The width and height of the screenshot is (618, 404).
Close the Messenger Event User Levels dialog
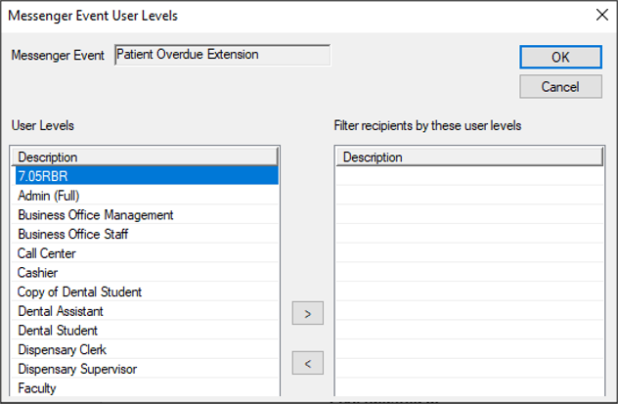pyautogui.click(x=599, y=15)
